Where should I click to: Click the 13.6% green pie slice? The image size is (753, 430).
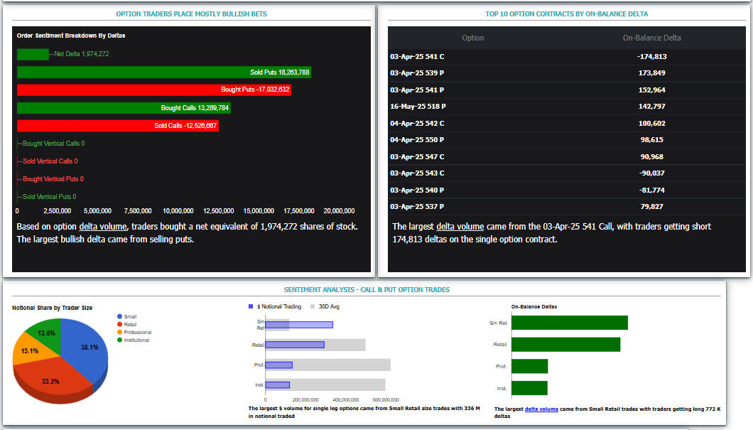pyautogui.click(x=46, y=333)
